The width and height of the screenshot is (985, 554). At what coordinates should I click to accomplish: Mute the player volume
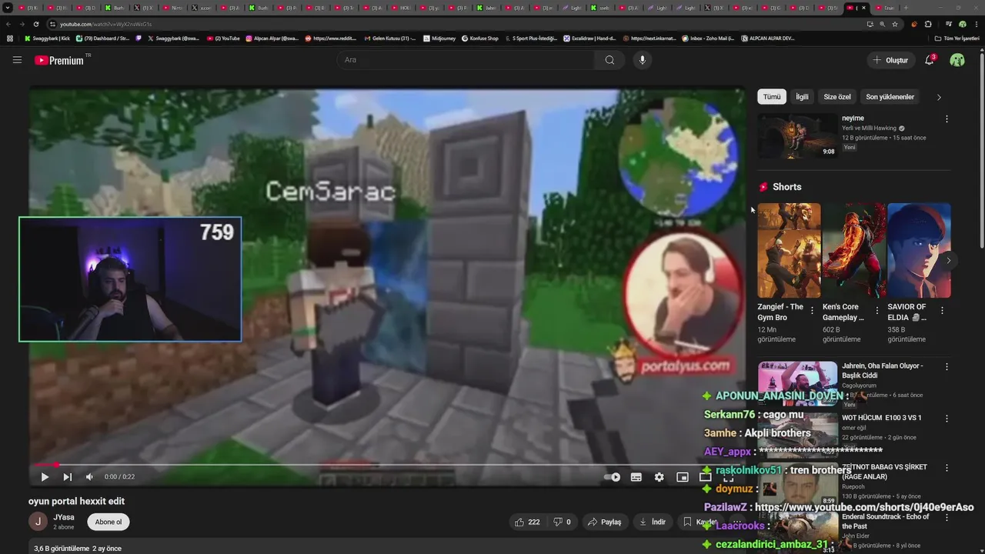pos(89,477)
